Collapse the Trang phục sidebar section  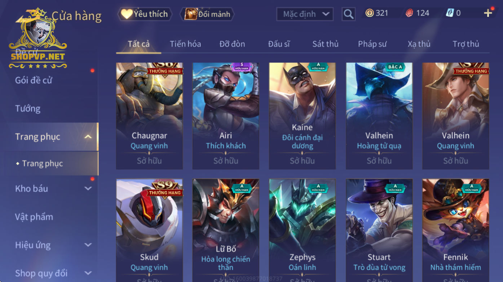pyautogui.click(x=88, y=137)
